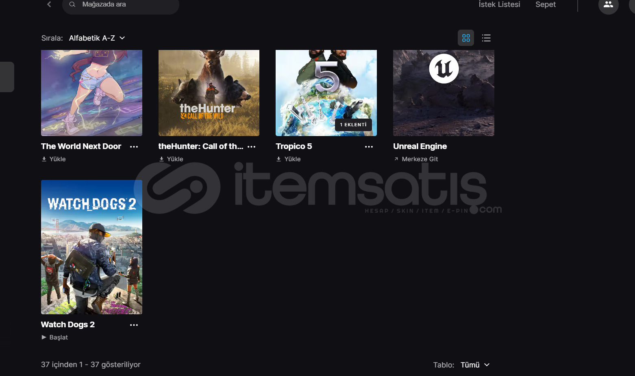Click the 1 EKLENTİ badge on Tropico 5
Viewport: 635px width, 376px height.
(353, 125)
